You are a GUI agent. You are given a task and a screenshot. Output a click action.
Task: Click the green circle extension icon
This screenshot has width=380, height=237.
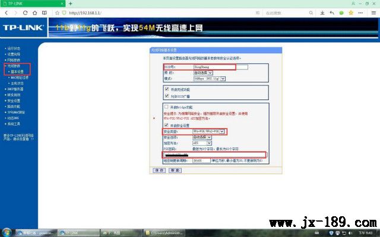[x=341, y=13]
